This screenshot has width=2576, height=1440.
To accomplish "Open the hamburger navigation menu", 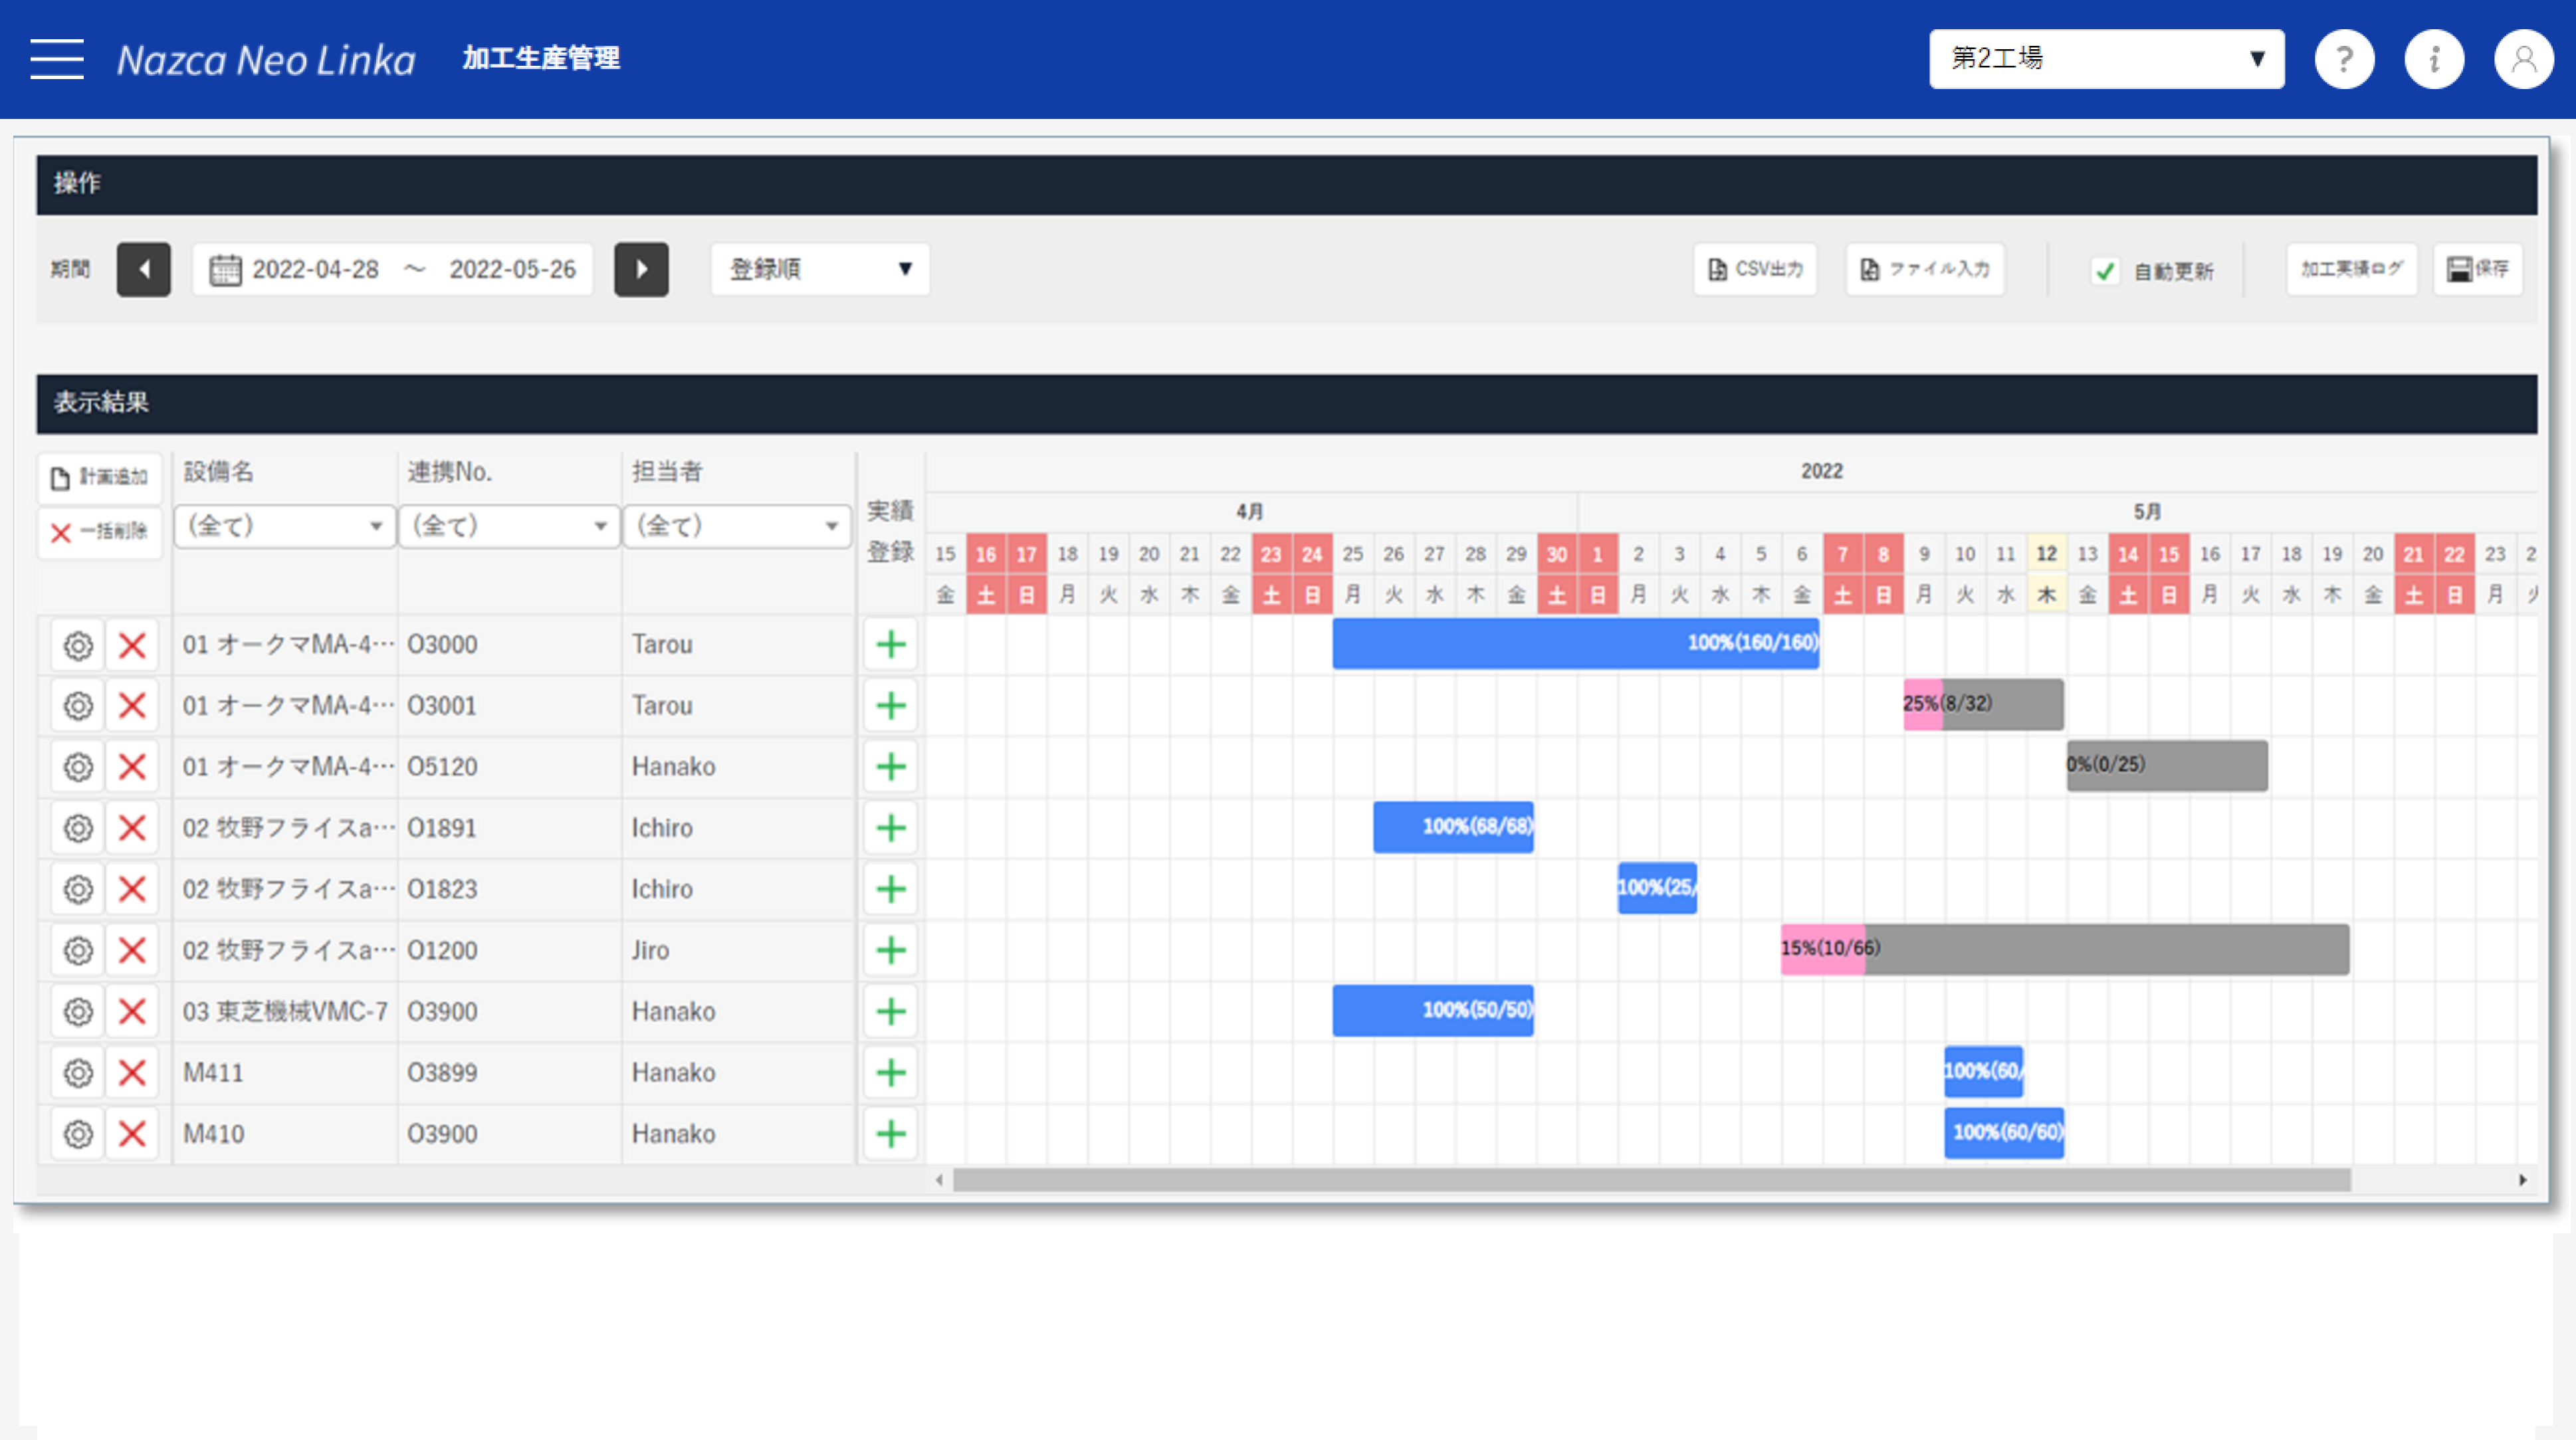I will click(57, 59).
